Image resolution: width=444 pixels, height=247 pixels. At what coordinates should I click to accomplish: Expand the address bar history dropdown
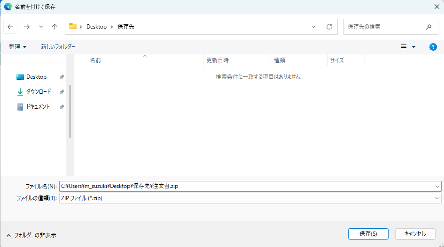point(313,27)
